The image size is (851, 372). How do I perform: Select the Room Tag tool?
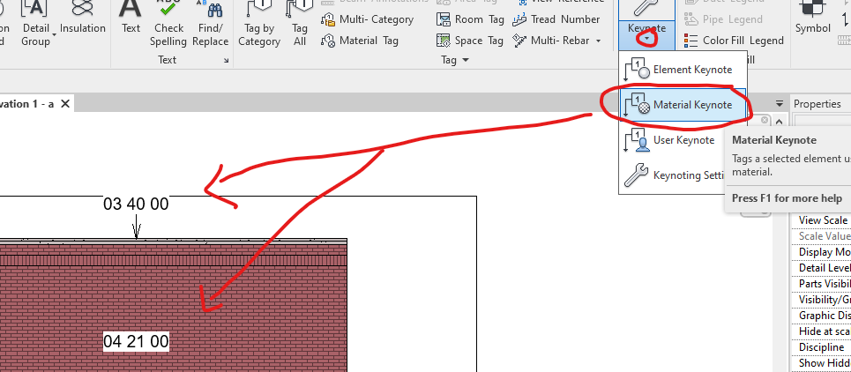(470, 19)
